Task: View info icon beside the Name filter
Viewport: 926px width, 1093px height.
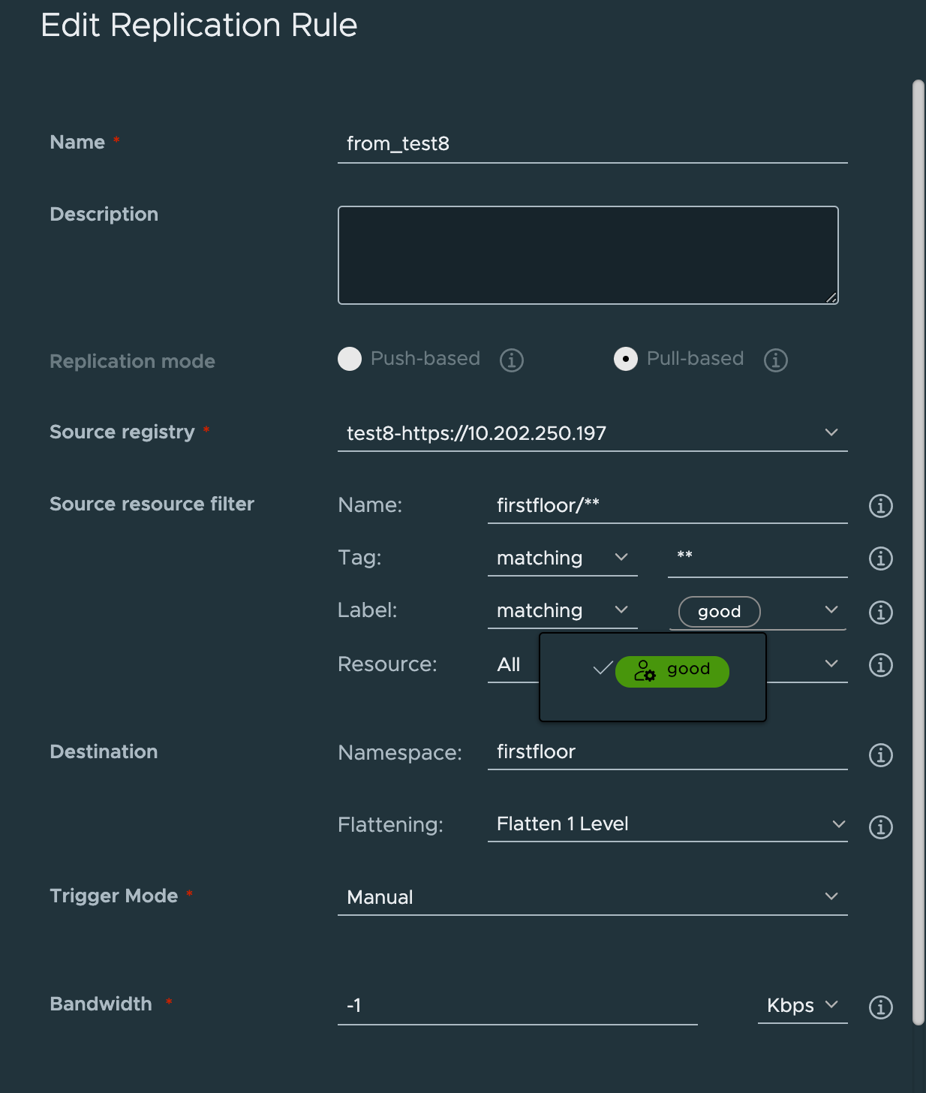Action: pyautogui.click(x=880, y=506)
